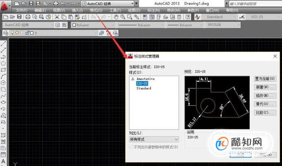Click Save icon in the standard toolbar
The width and height of the screenshot is (282, 166).
tap(19, 17)
